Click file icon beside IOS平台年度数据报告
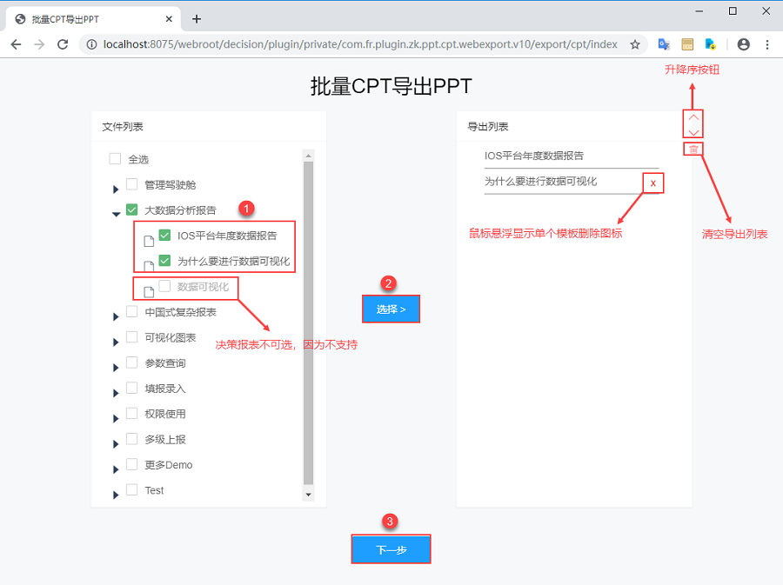 pyautogui.click(x=149, y=242)
